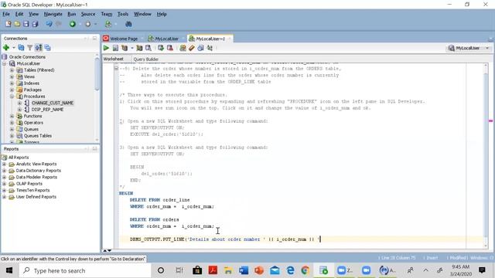Click the Rollback icon in worksheet toolbar

point(170,48)
